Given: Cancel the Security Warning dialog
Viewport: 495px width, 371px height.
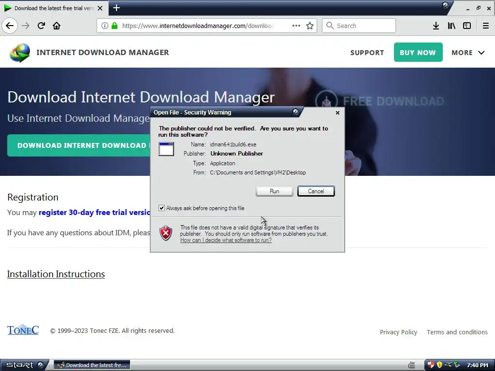Looking at the screenshot, I should click(x=316, y=191).
